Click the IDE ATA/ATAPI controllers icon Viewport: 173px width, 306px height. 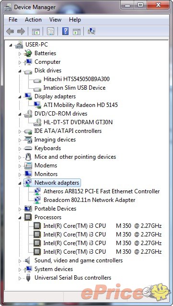(28, 131)
